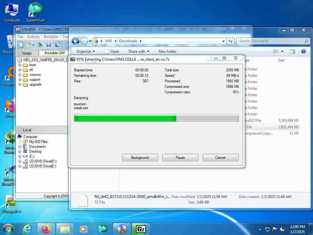Expand the (C:) drive node
This screenshot has width=313, height=235.
coord(20,156)
